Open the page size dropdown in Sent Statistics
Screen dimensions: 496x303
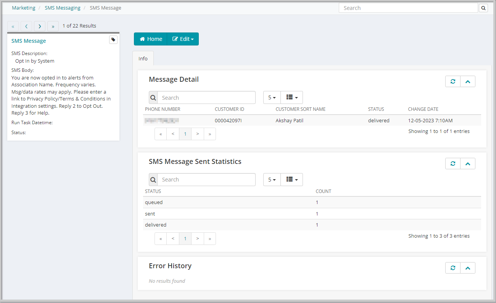[272, 179]
